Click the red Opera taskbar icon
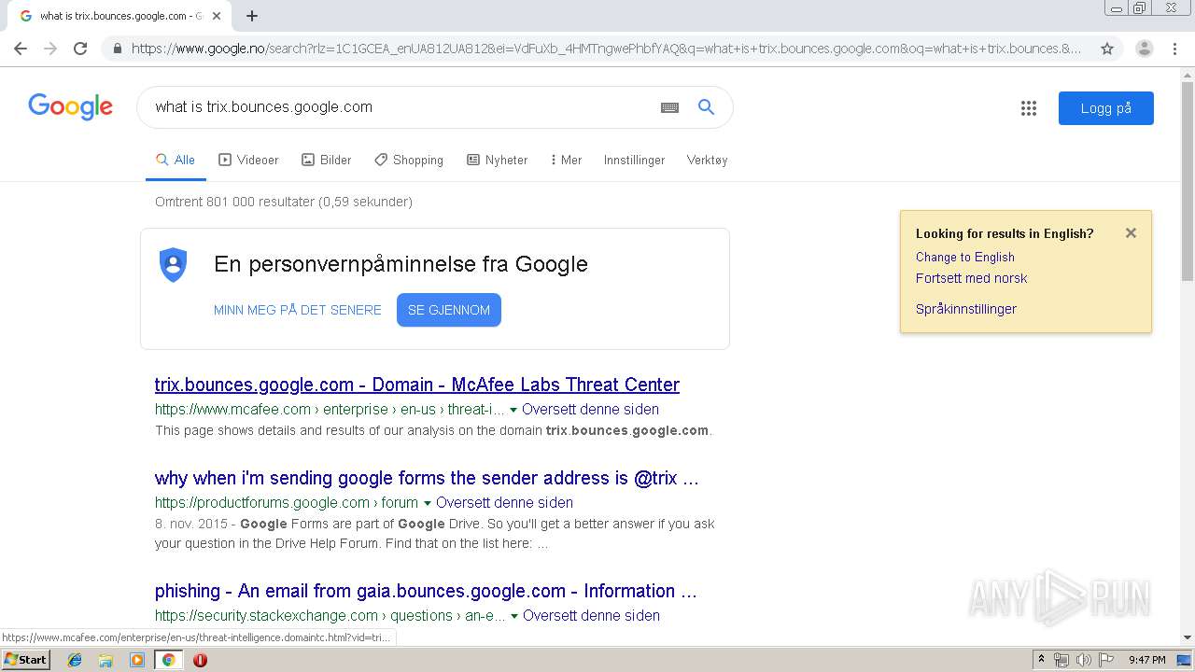This screenshot has height=672, width=1195. tap(200, 660)
